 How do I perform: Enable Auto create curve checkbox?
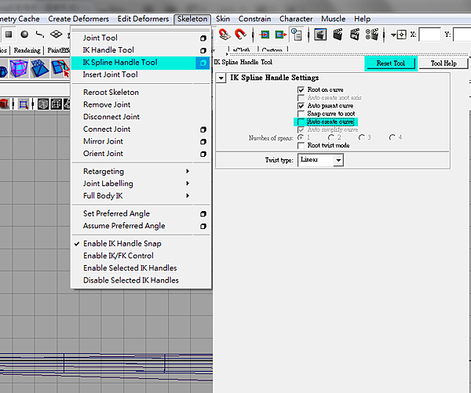301,122
